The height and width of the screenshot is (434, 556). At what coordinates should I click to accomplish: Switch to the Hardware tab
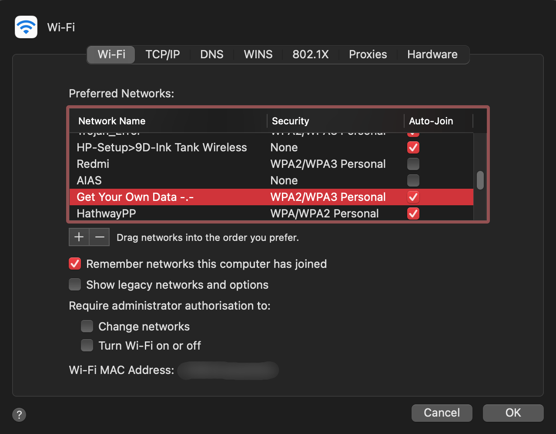pyautogui.click(x=432, y=54)
